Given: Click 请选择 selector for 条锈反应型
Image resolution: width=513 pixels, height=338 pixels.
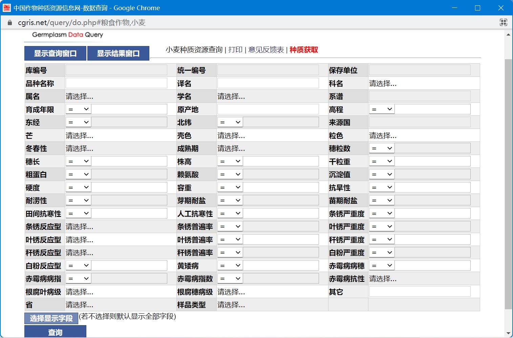Looking at the screenshot, I should tap(79, 227).
